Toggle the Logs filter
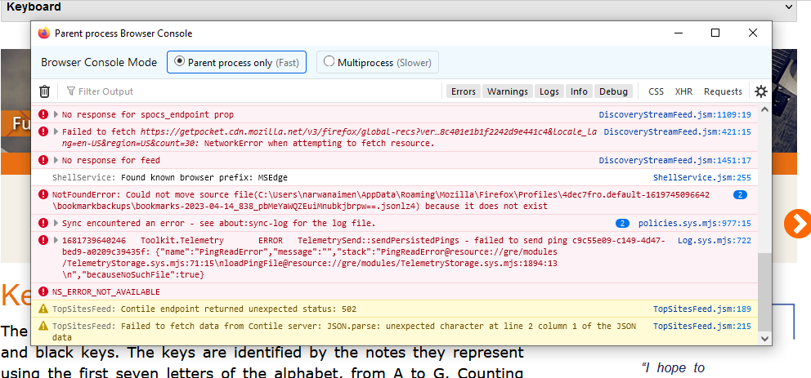Image resolution: width=811 pixels, height=378 pixels. 549,91
